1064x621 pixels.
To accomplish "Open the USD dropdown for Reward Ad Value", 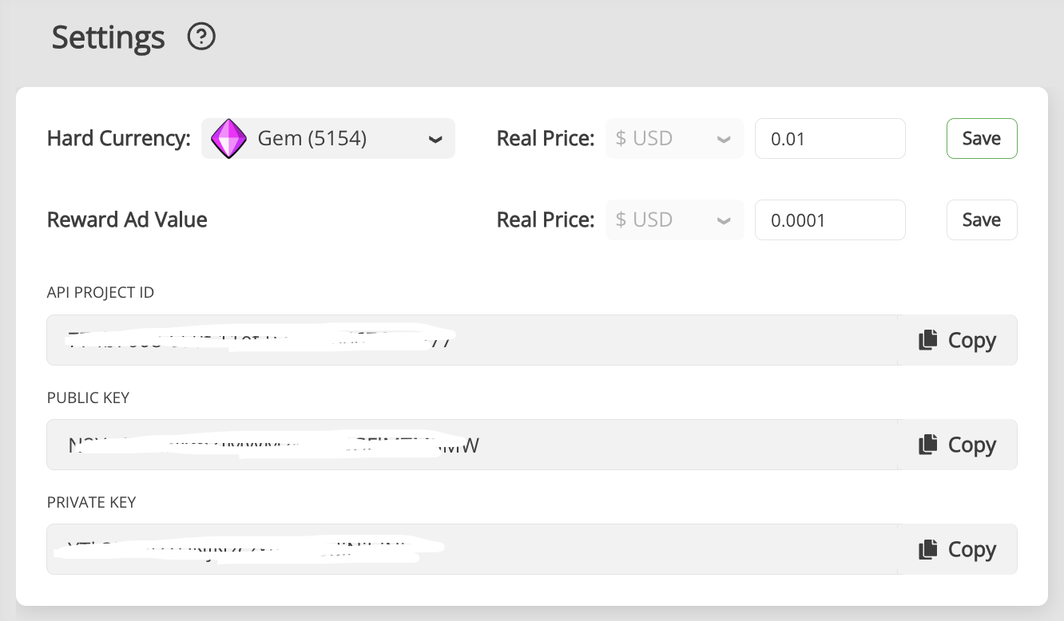I will (674, 220).
